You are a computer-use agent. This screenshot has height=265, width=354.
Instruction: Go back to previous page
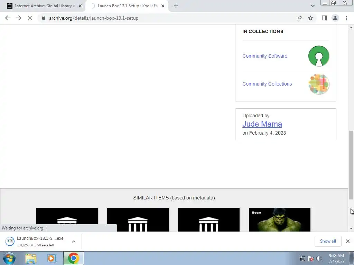pyautogui.click(x=8, y=18)
